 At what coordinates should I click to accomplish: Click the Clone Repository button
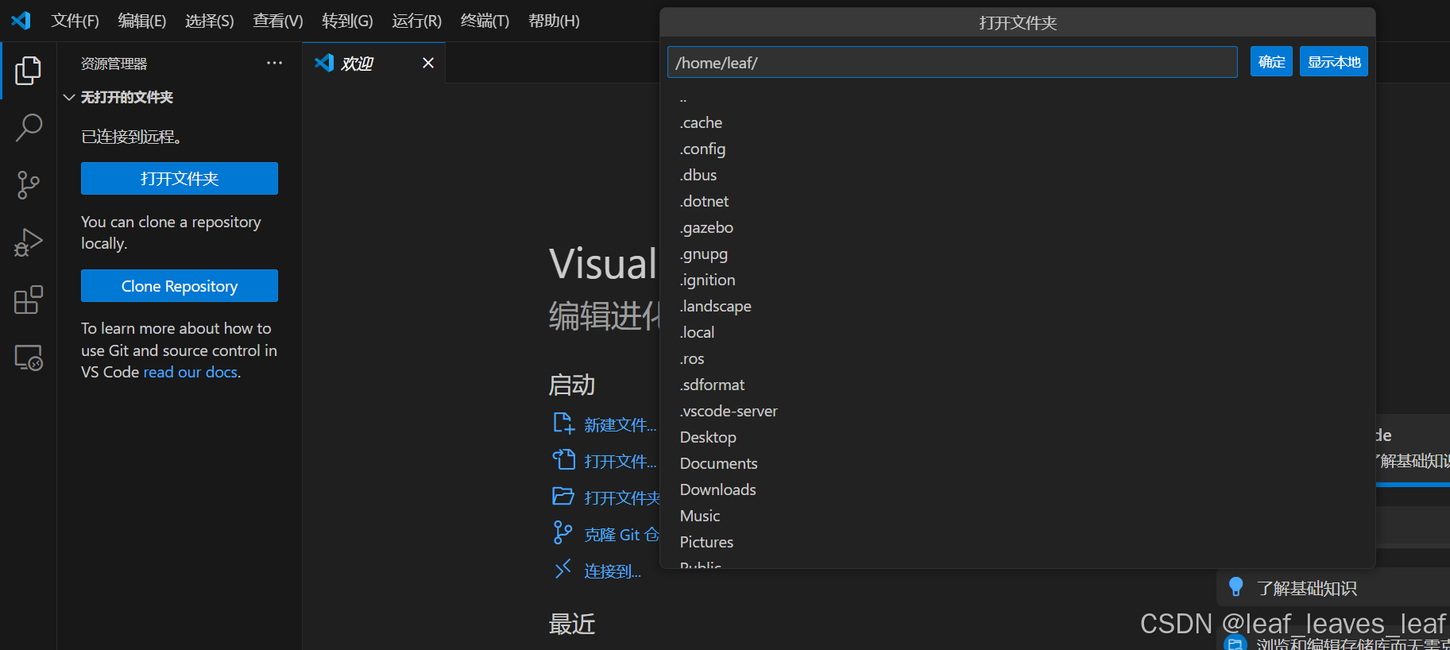pyautogui.click(x=180, y=286)
